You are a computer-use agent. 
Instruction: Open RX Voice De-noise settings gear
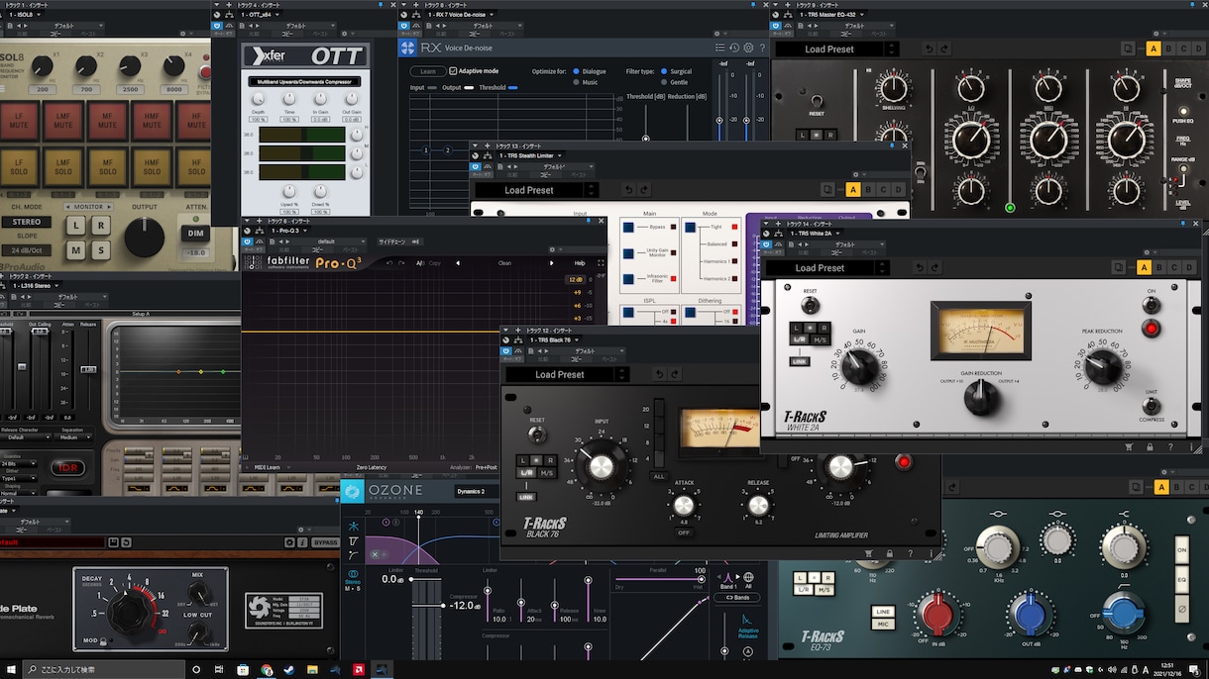[x=748, y=48]
